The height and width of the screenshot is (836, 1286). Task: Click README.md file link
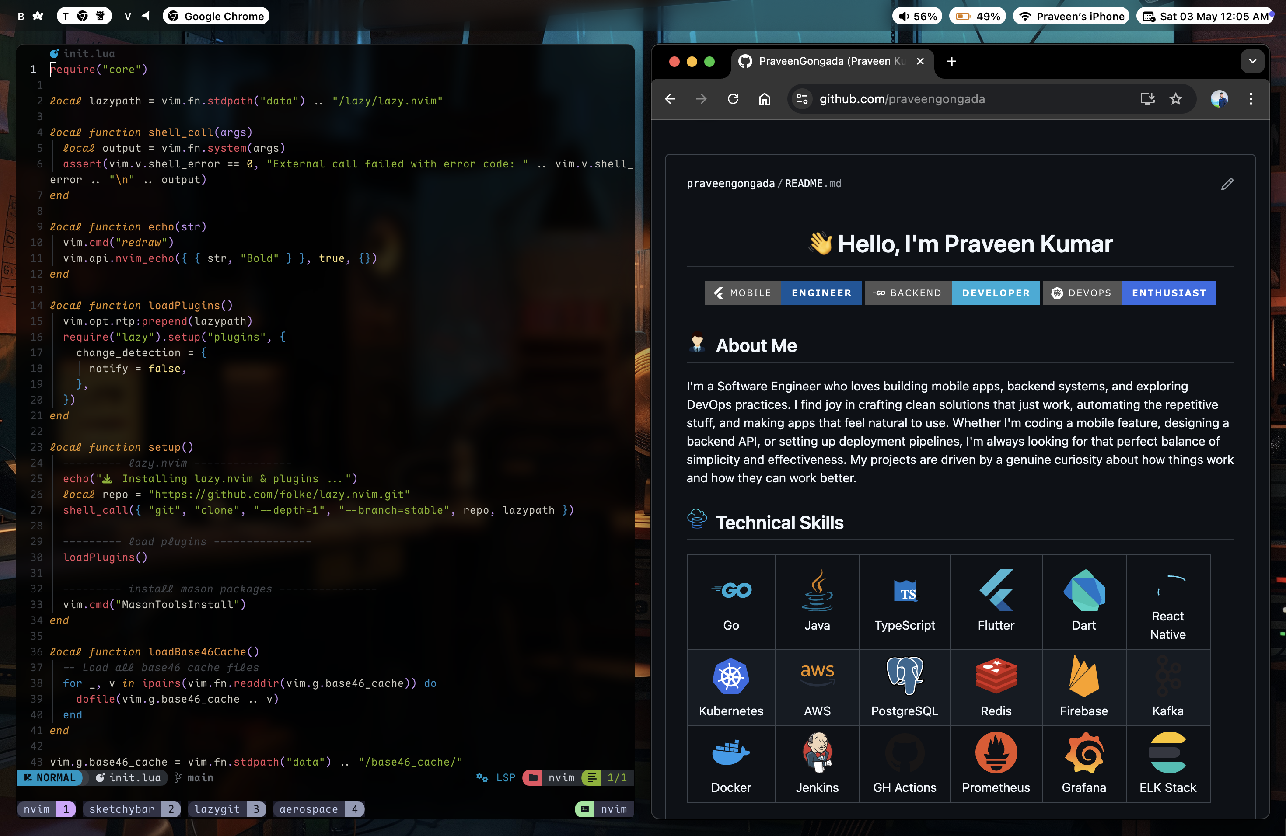pyautogui.click(x=813, y=184)
